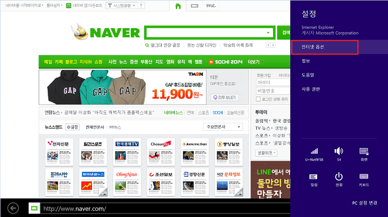
Task: Click the 미투 보내기 button
Action: (x=225, y=97)
